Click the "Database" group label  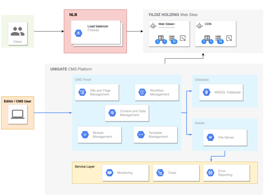[x=202, y=79]
